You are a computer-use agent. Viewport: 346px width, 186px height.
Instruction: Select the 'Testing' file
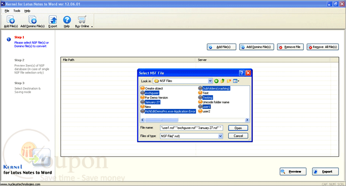click(207, 98)
